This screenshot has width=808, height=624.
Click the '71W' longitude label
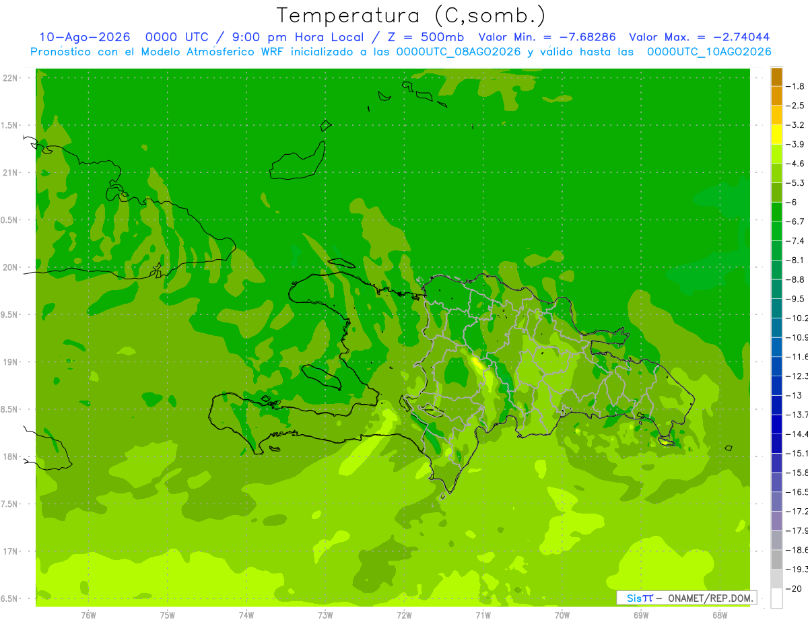click(483, 615)
